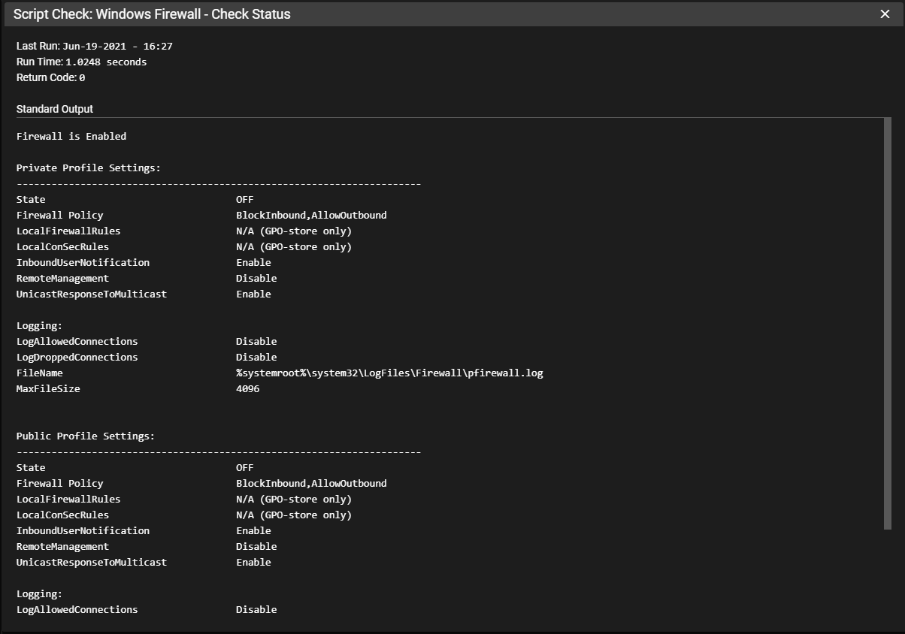Click the 'Firewall is Enabled' output line

[71, 137]
